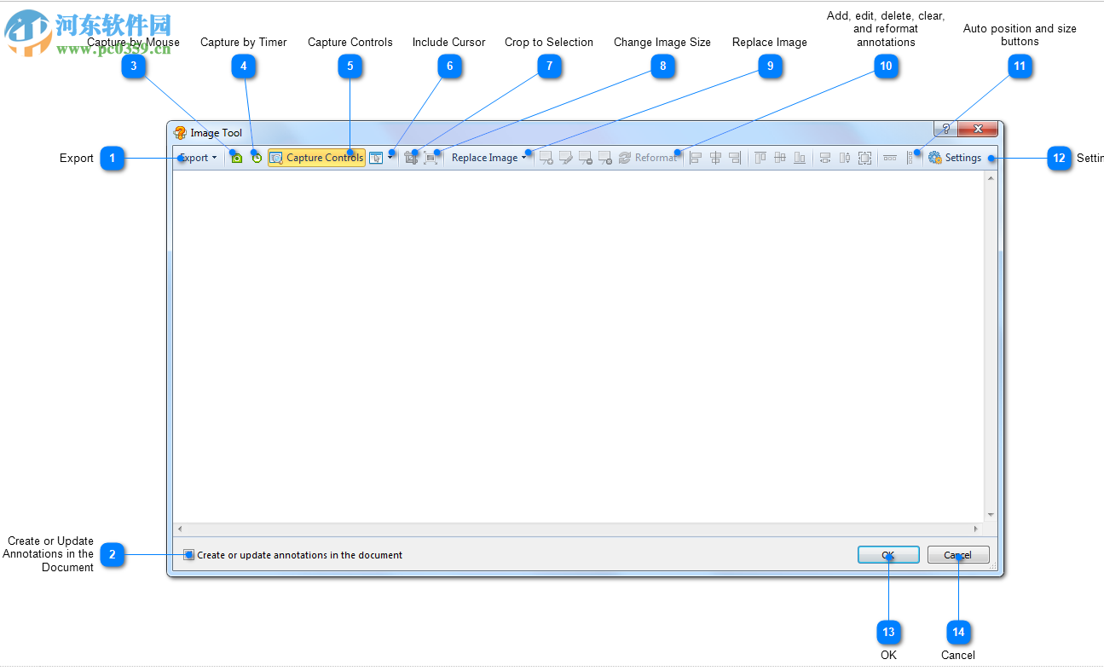Align buttons to horizontal center

715,158
